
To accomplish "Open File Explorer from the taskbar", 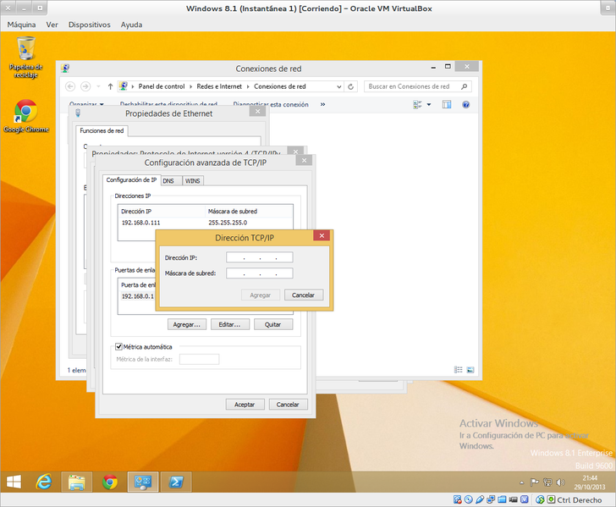I will click(x=77, y=482).
